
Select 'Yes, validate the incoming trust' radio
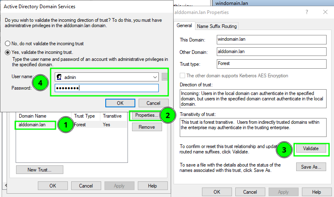[x=8, y=52]
